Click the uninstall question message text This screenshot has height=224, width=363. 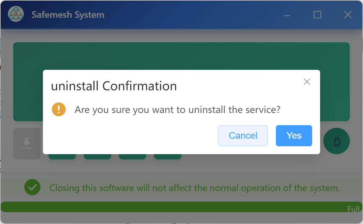coord(178,109)
